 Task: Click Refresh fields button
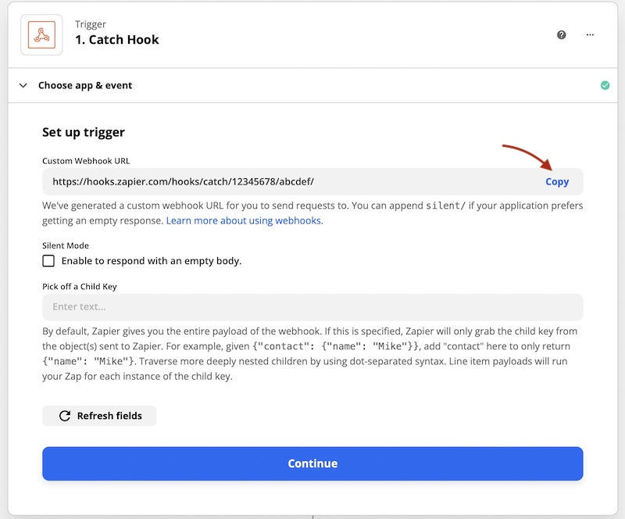point(99,416)
